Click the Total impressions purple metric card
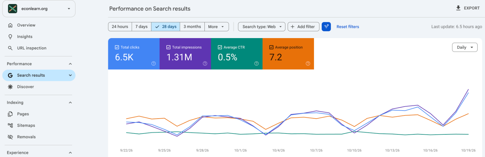485x157 pixels. pyautogui.click(x=185, y=54)
